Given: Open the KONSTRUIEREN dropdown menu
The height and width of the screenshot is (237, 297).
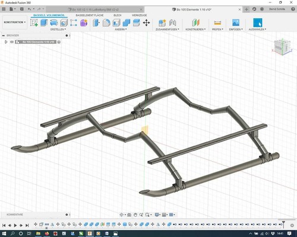Looking at the screenshot, I should (x=195, y=30).
